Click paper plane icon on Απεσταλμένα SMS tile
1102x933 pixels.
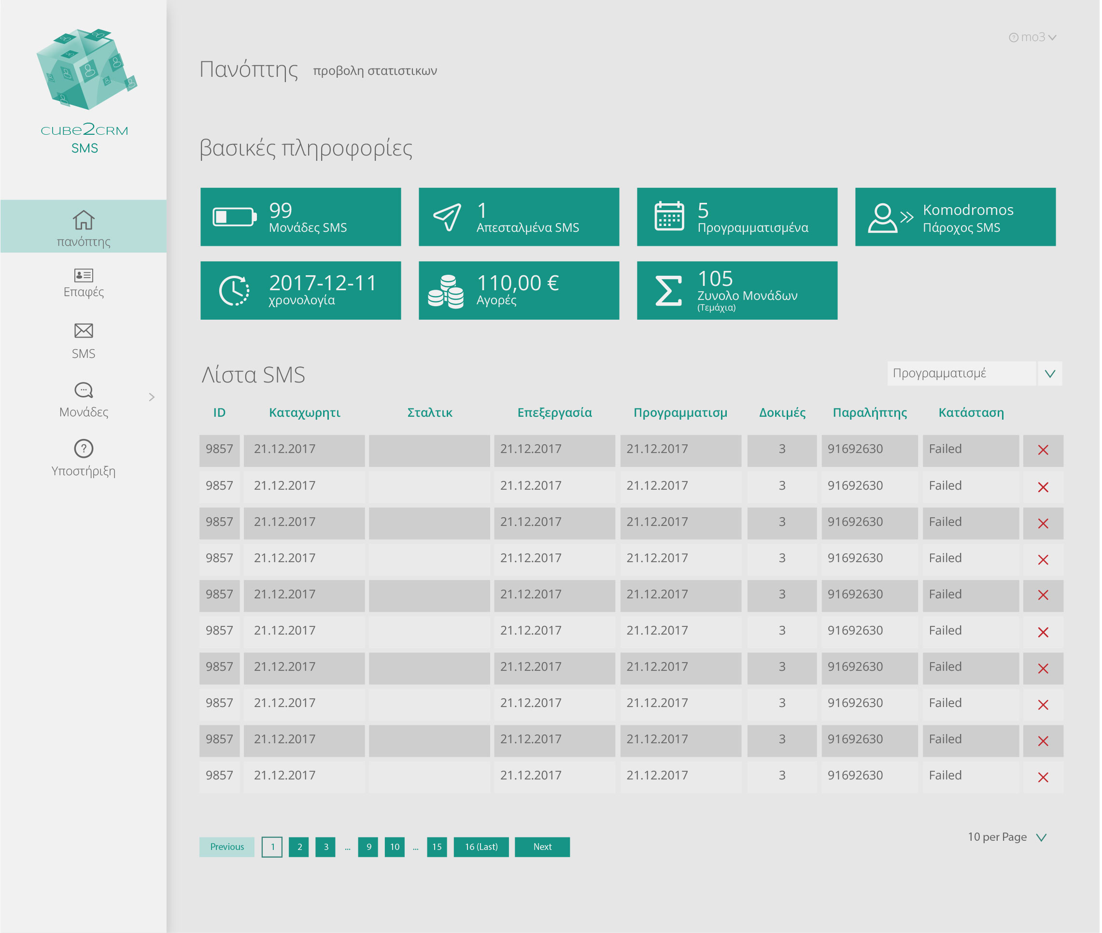tap(447, 217)
